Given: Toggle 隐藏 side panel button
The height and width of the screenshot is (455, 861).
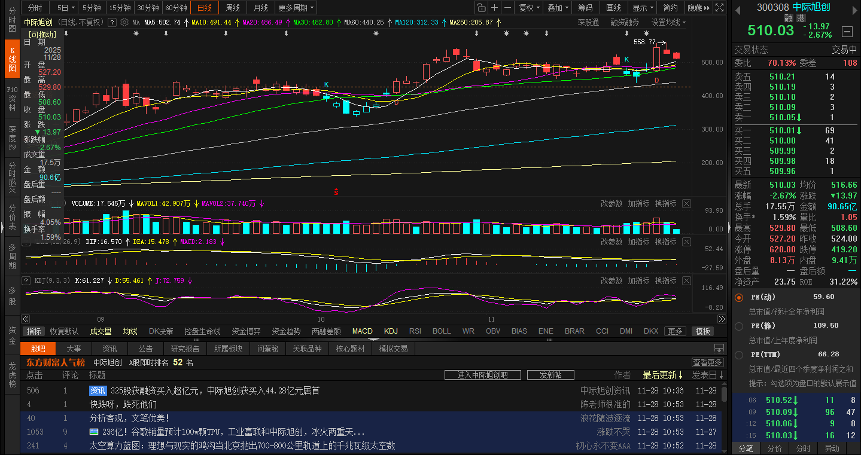Looking at the screenshot, I should [698, 8].
